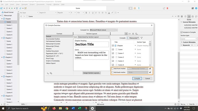Image resolution: width=198 pixels, height=111 pixels.
Task: Click the lock icon next to front matter
Action: [150, 69]
